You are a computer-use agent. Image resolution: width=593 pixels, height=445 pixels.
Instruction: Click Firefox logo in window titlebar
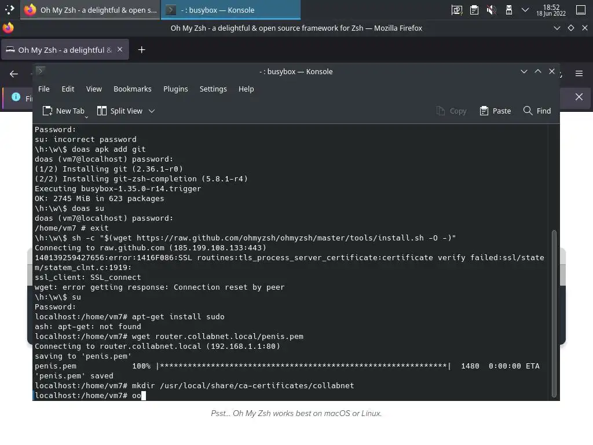(8, 28)
